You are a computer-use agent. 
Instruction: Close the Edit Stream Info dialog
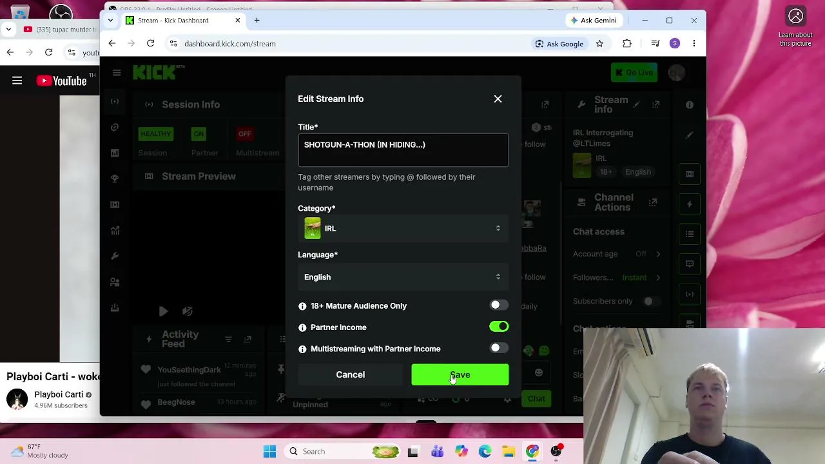(498, 99)
